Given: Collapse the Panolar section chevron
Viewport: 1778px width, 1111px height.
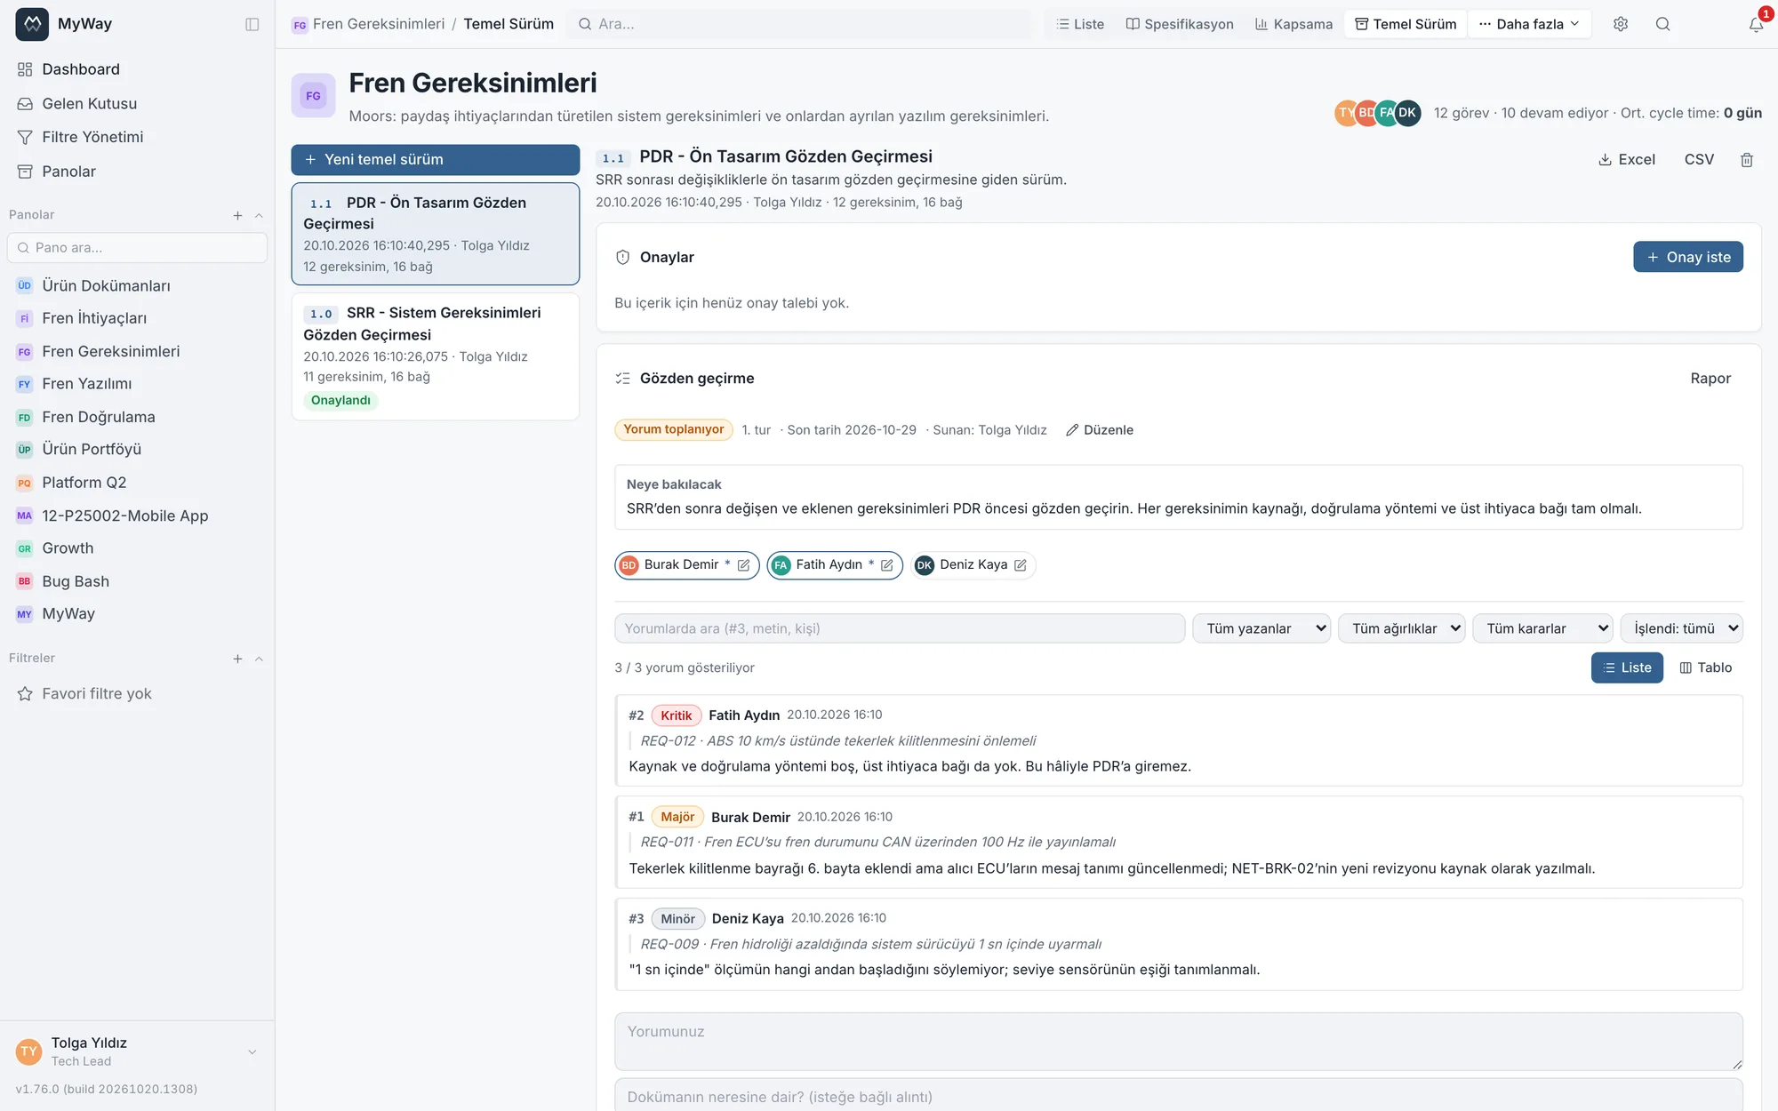Looking at the screenshot, I should [259, 215].
